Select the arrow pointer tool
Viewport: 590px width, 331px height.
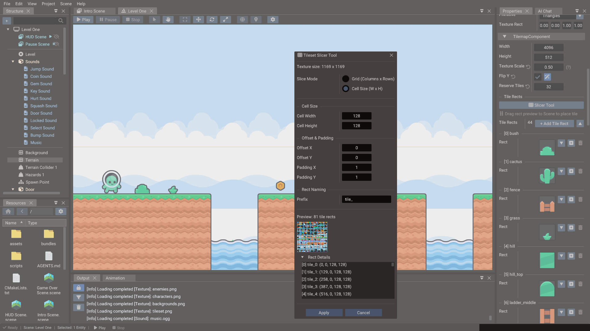(x=154, y=20)
